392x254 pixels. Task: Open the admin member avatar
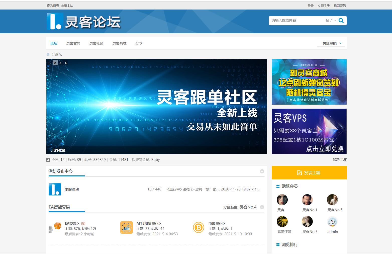tap(332, 222)
